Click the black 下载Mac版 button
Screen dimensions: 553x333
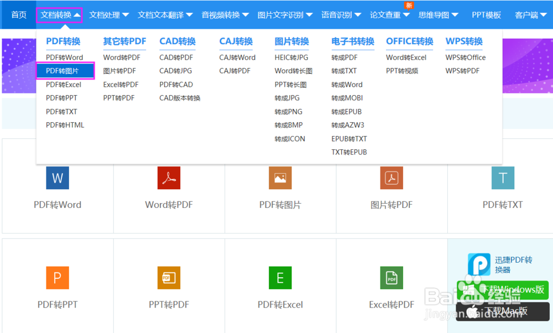tap(503, 311)
